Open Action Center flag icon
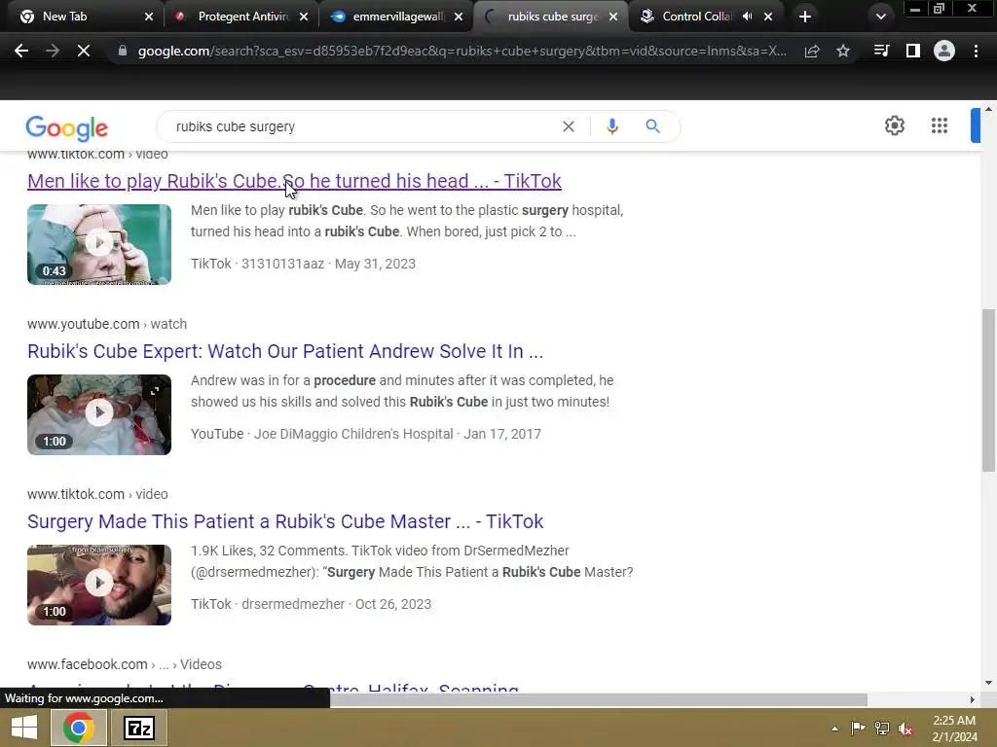 [858, 728]
